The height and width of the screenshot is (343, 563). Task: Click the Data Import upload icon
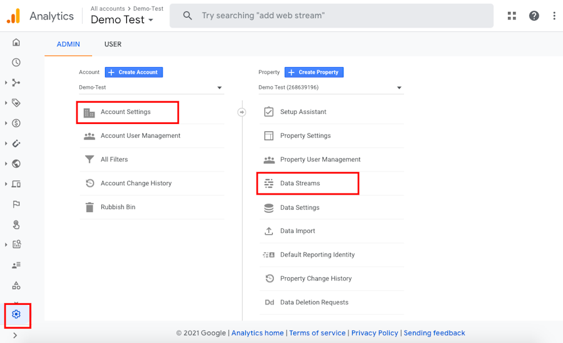[269, 231]
